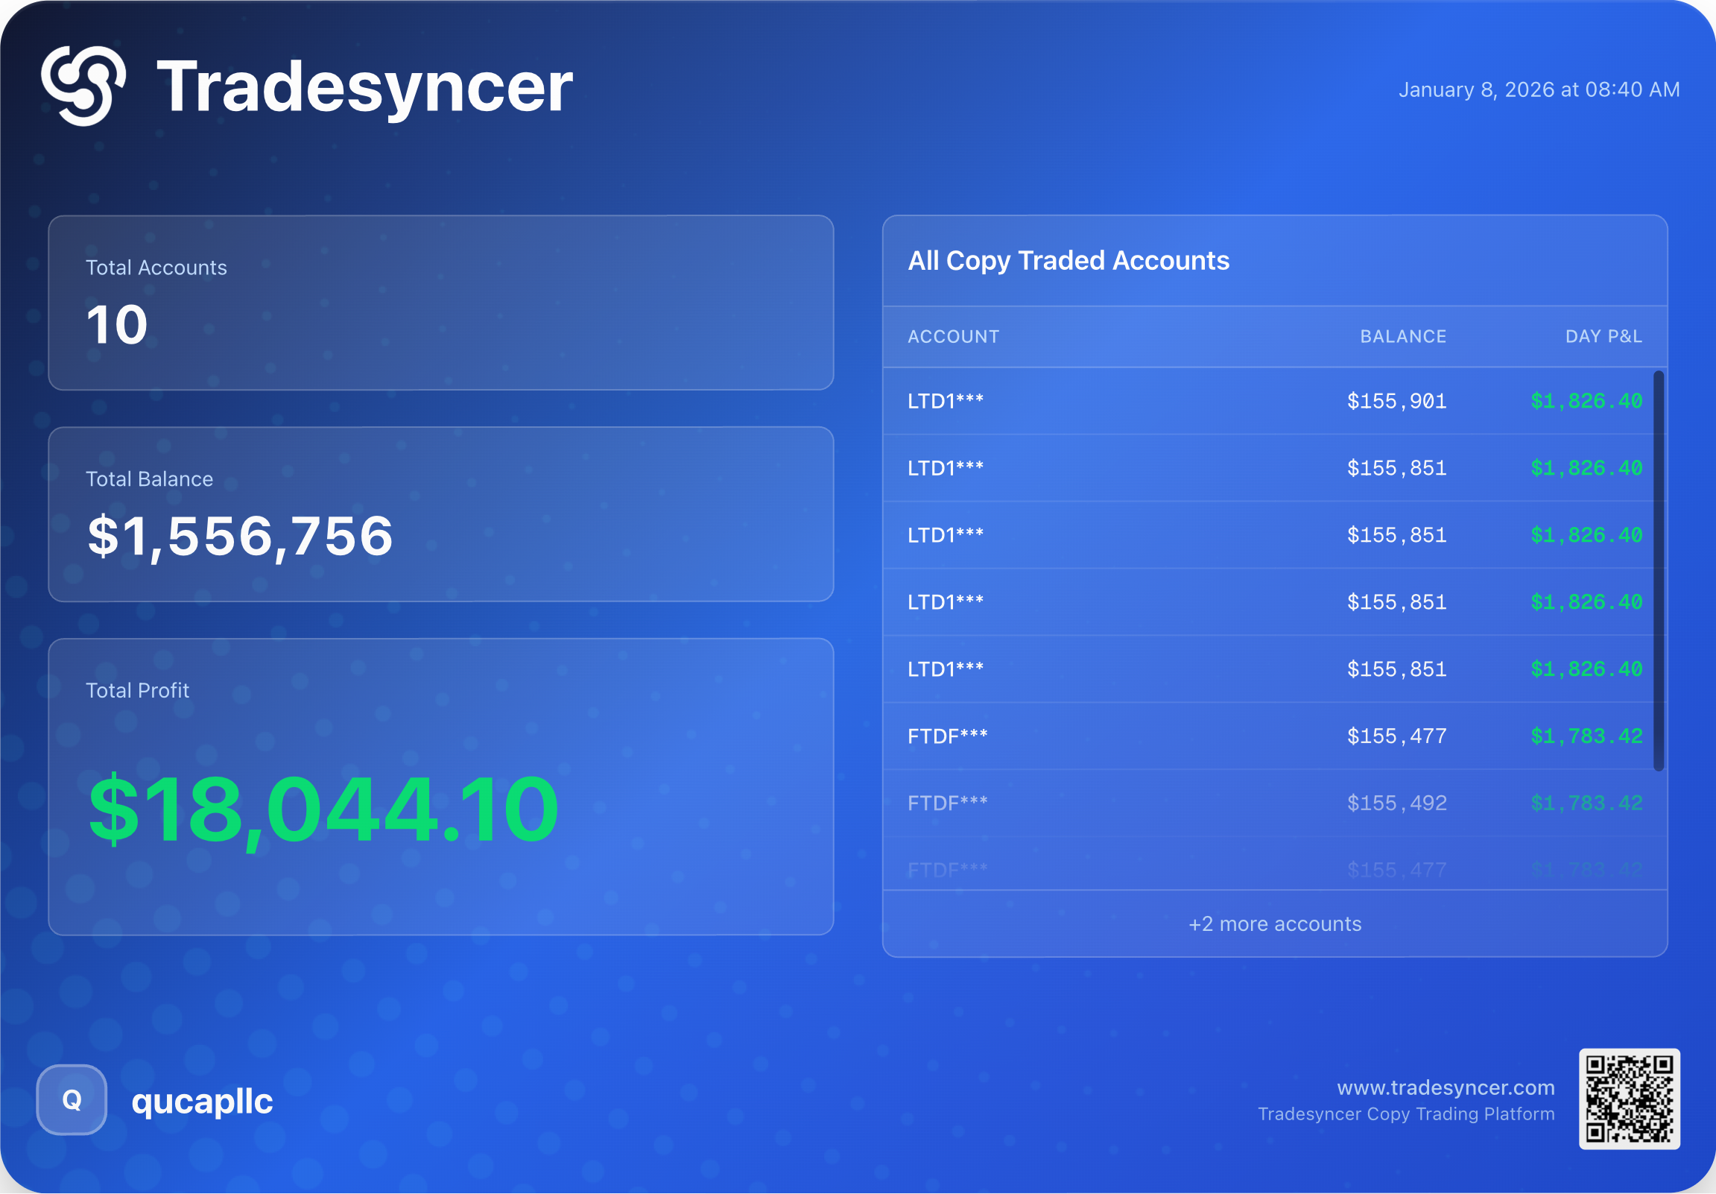The width and height of the screenshot is (1716, 1194).
Task: Click the BALANCE column header
Action: (1403, 336)
